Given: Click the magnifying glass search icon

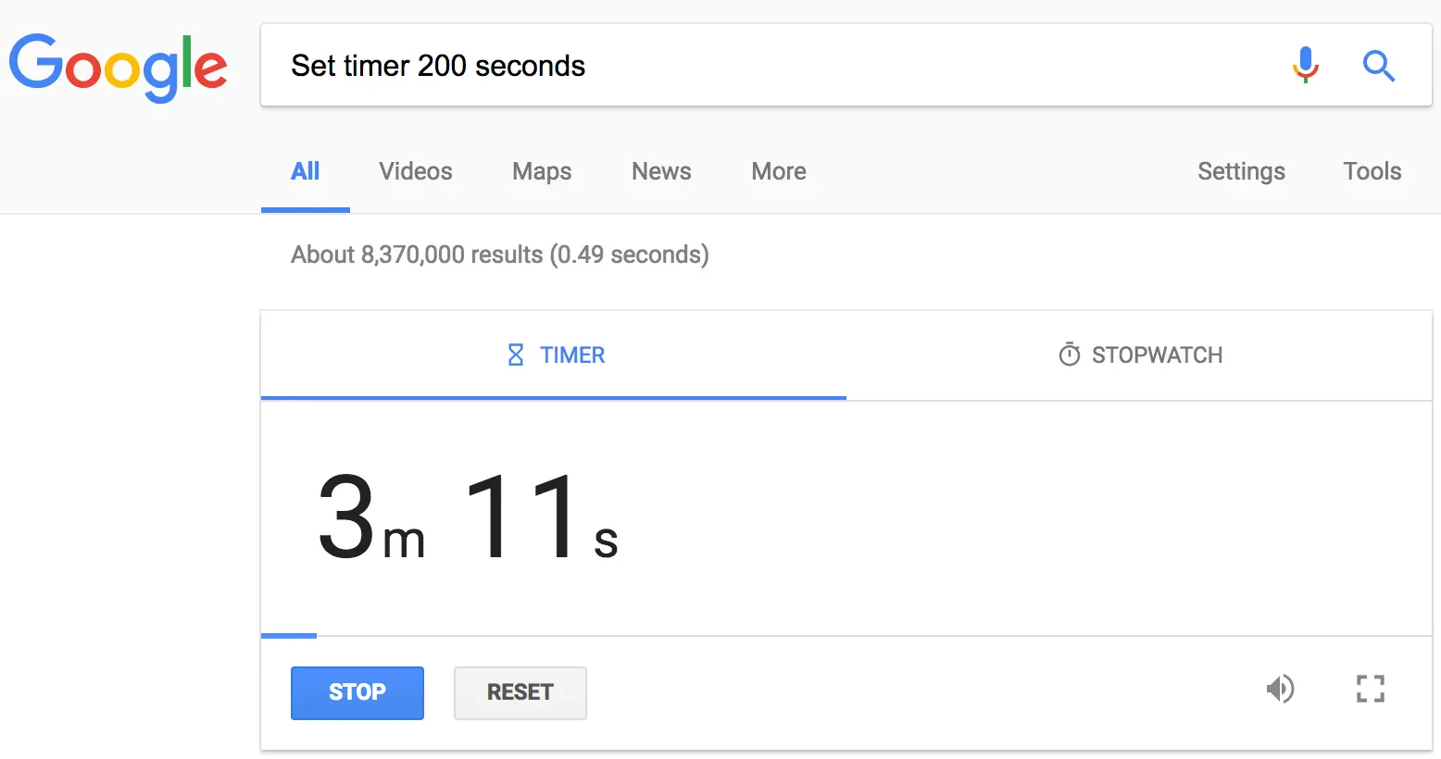Looking at the screenshot, I should pos(1378,66).
